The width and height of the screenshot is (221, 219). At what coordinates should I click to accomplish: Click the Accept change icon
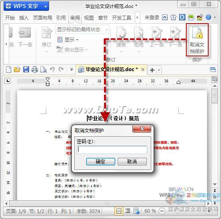pyautogui.click(x=121, y=33)
